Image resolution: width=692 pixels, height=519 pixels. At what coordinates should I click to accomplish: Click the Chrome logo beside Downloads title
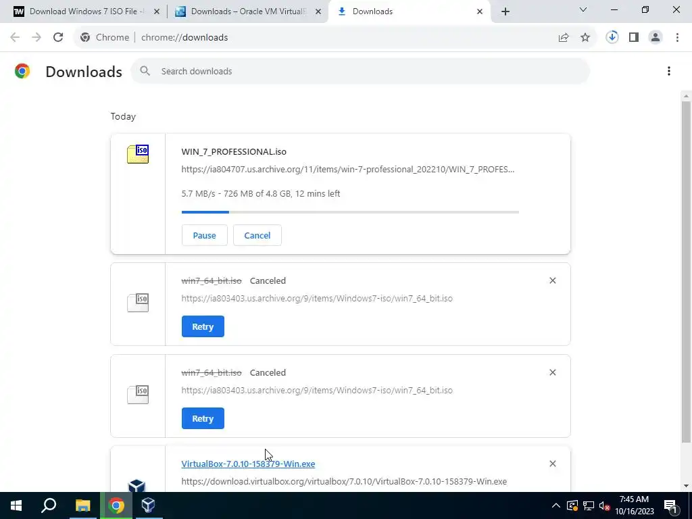(x=22, y=71)
